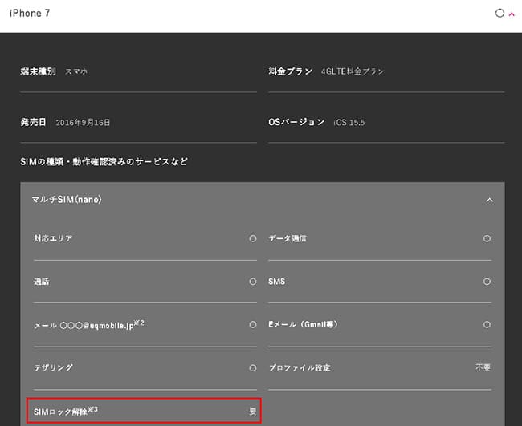Click the circle icon for データ通信
This screenshot has width=522, height=426.
(487, 238)
